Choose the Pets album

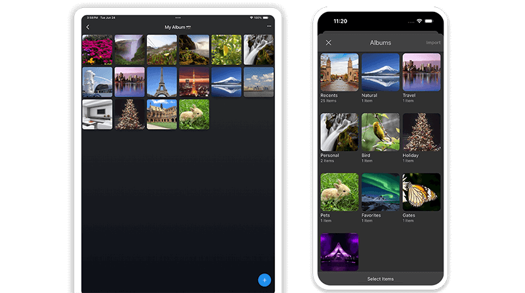coord(339,192)
